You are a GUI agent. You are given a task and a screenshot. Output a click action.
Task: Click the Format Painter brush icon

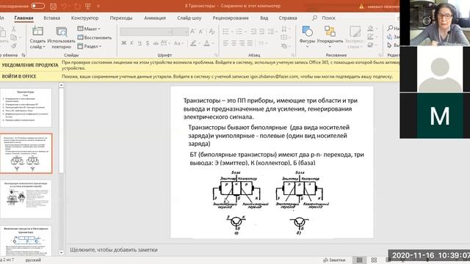[13, 45]
